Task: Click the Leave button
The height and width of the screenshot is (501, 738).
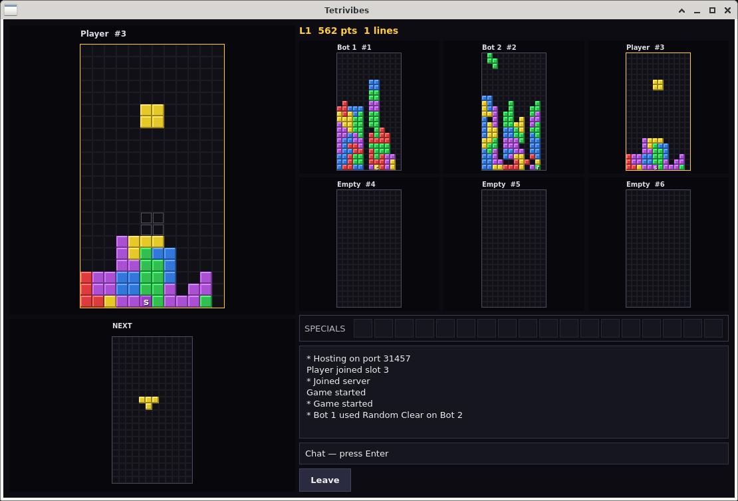Action: coord(324,480)
